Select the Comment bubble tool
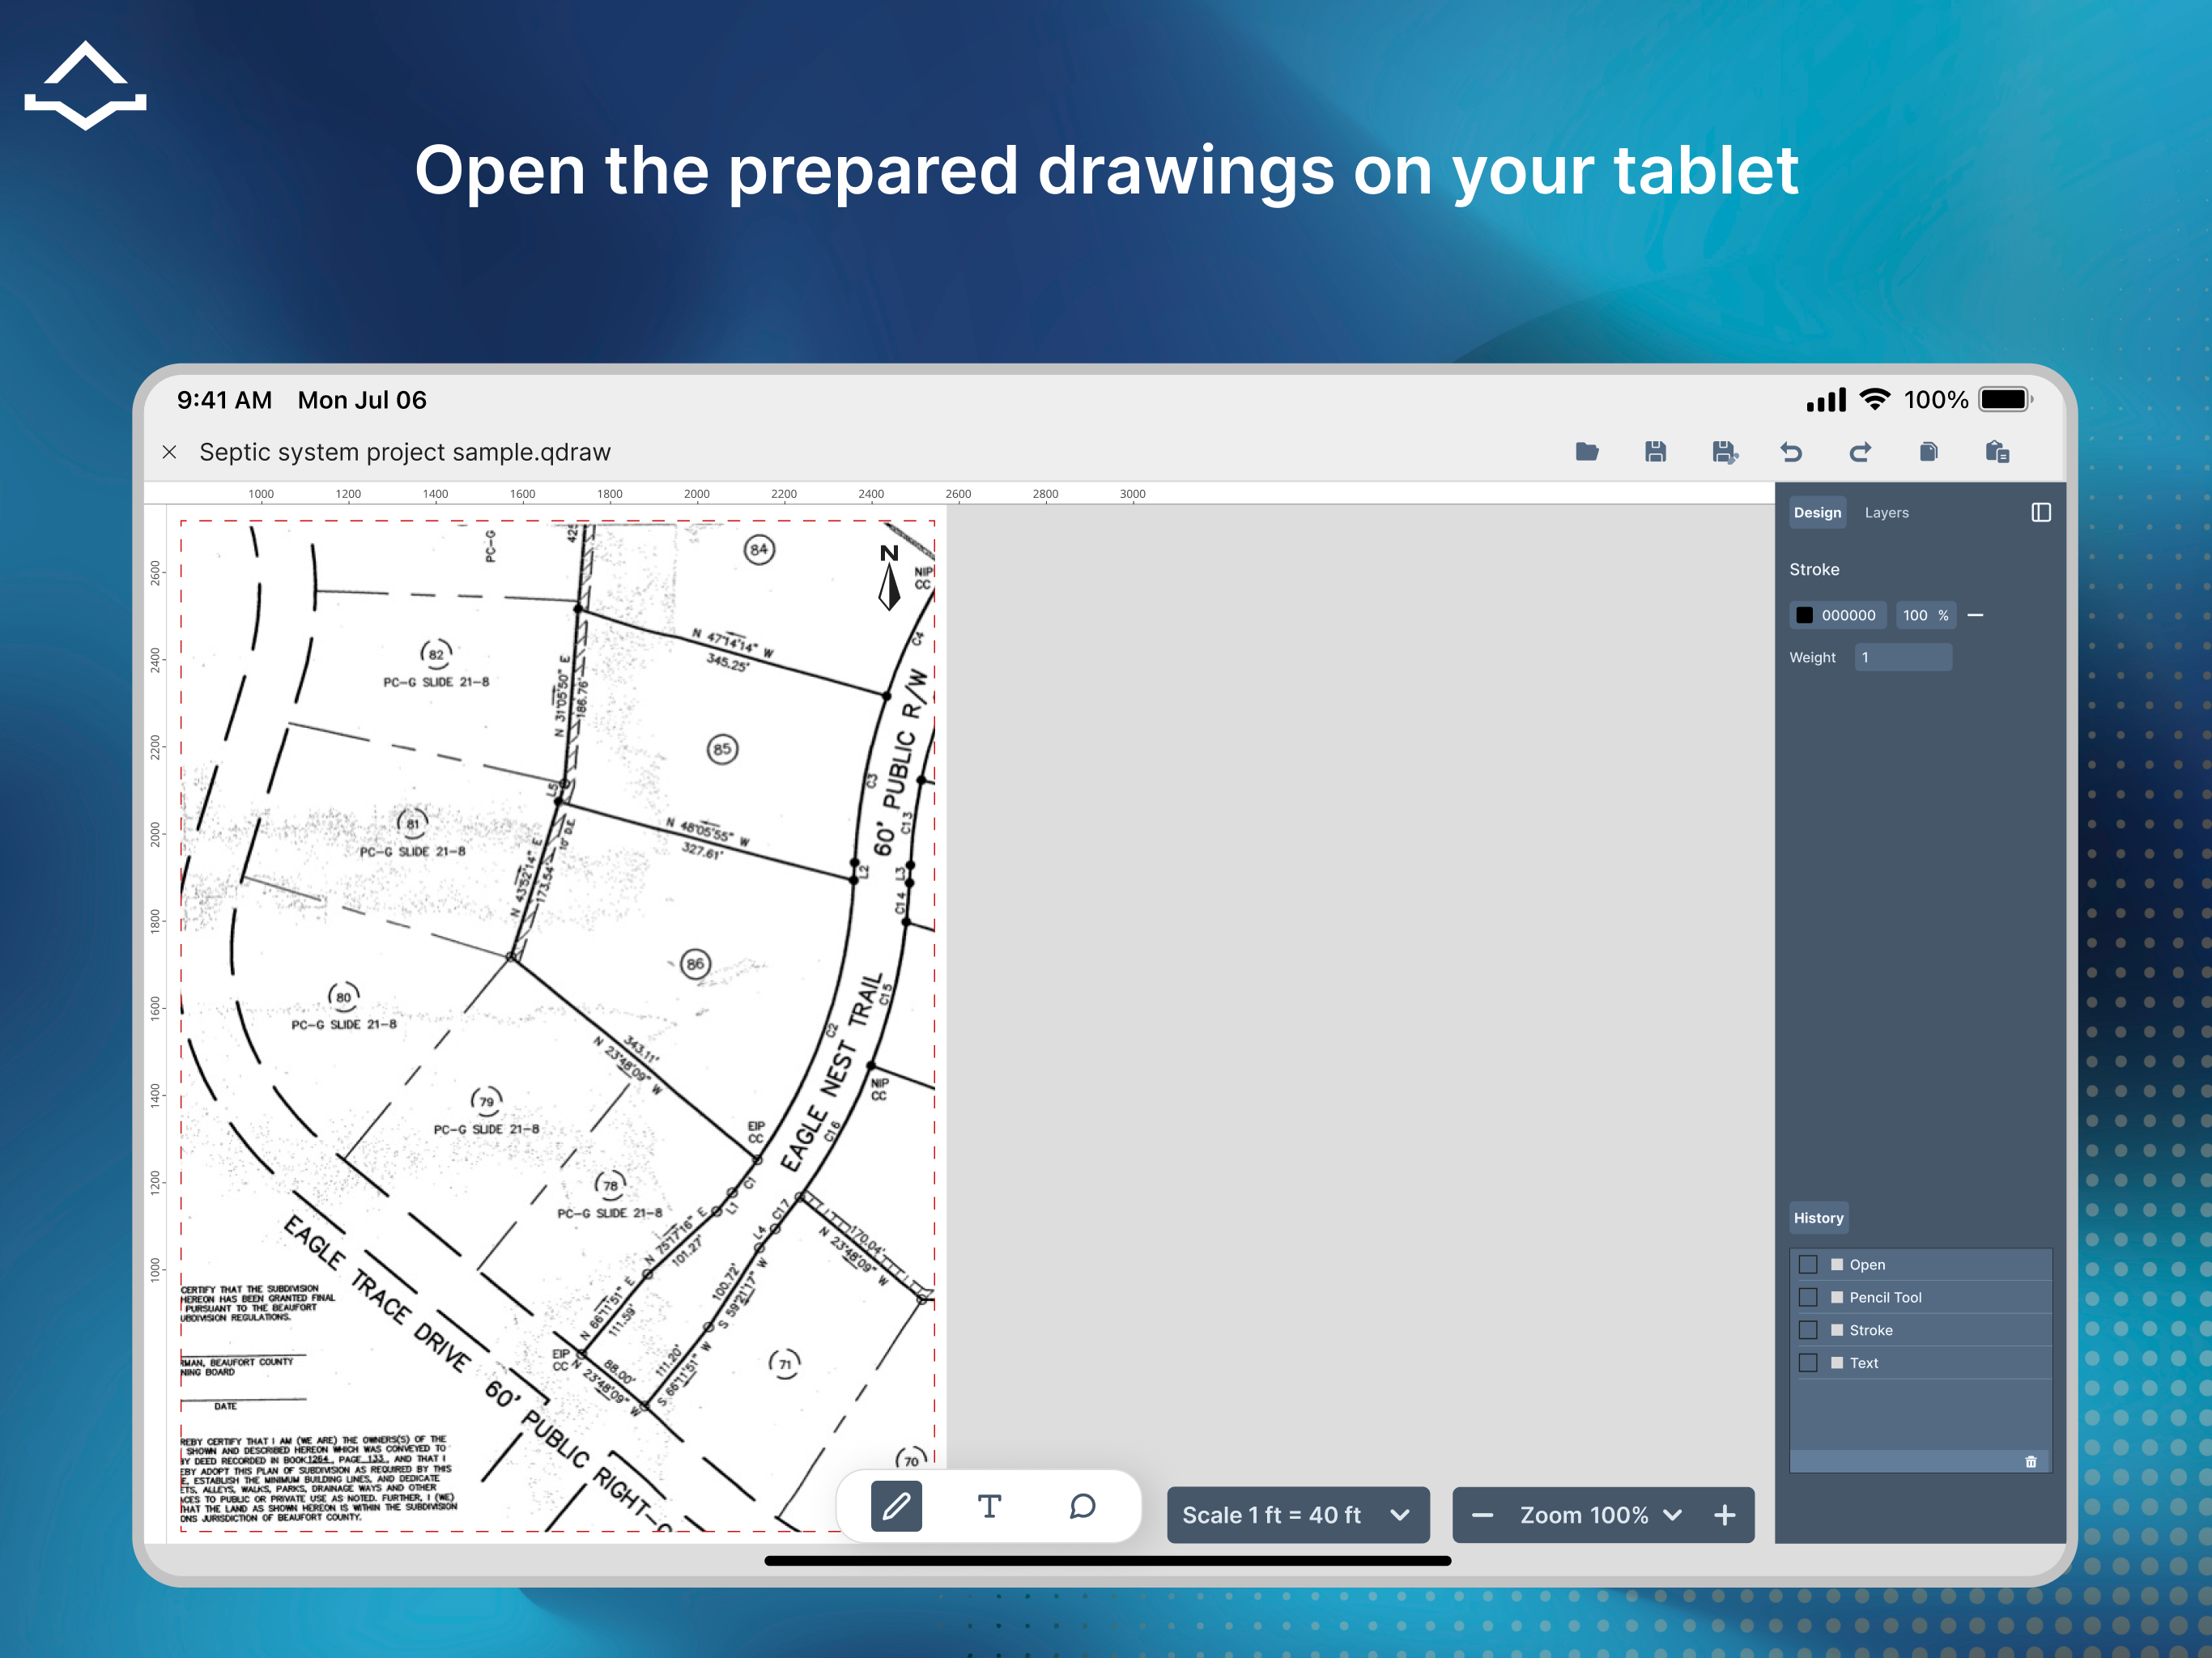Viewport: 2212px width, 1658px height. point(1082,1506)
